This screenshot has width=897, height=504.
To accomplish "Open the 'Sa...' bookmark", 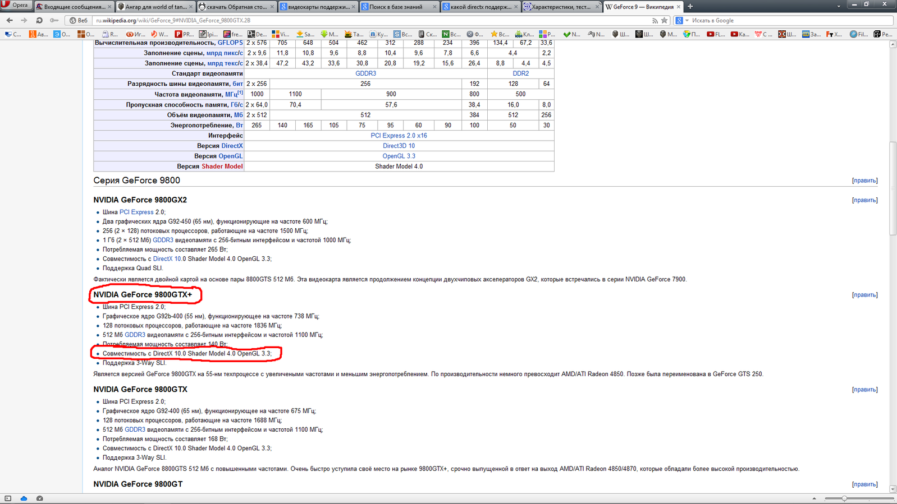I will [305, 34].
